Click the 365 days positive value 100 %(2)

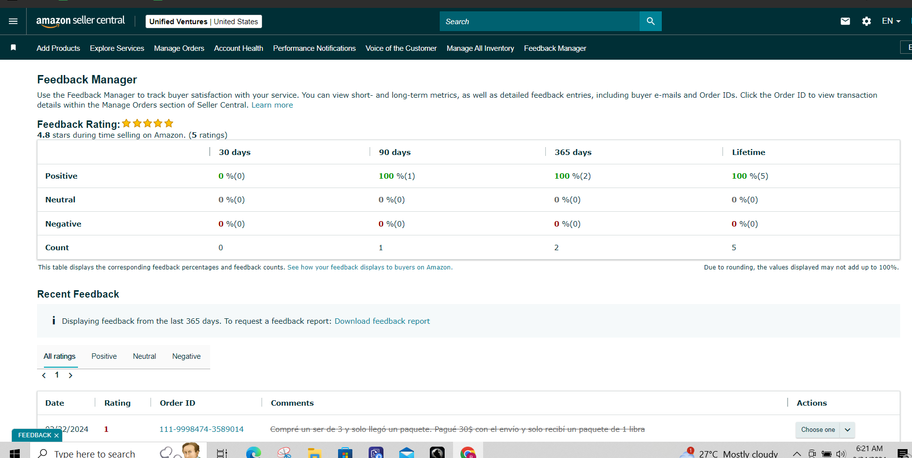tap(572, 176)
